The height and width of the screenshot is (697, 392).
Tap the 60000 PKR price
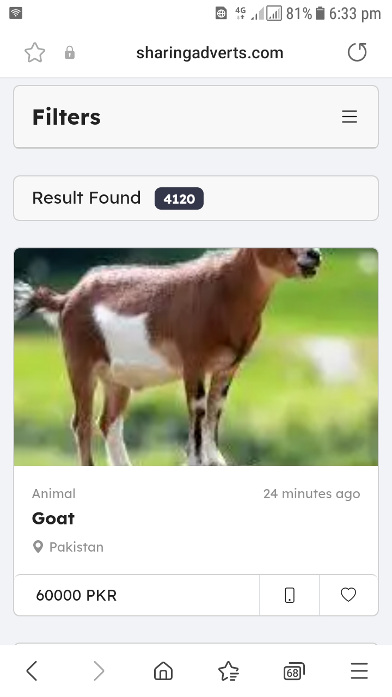[x=76, y=595]
